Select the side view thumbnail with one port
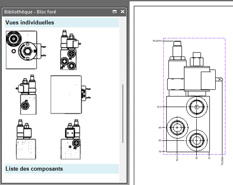This screenshot has height=185, width=233. point(26,94)
